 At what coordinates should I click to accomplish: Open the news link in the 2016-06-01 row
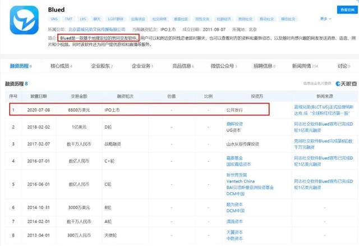tap(324, 184)
